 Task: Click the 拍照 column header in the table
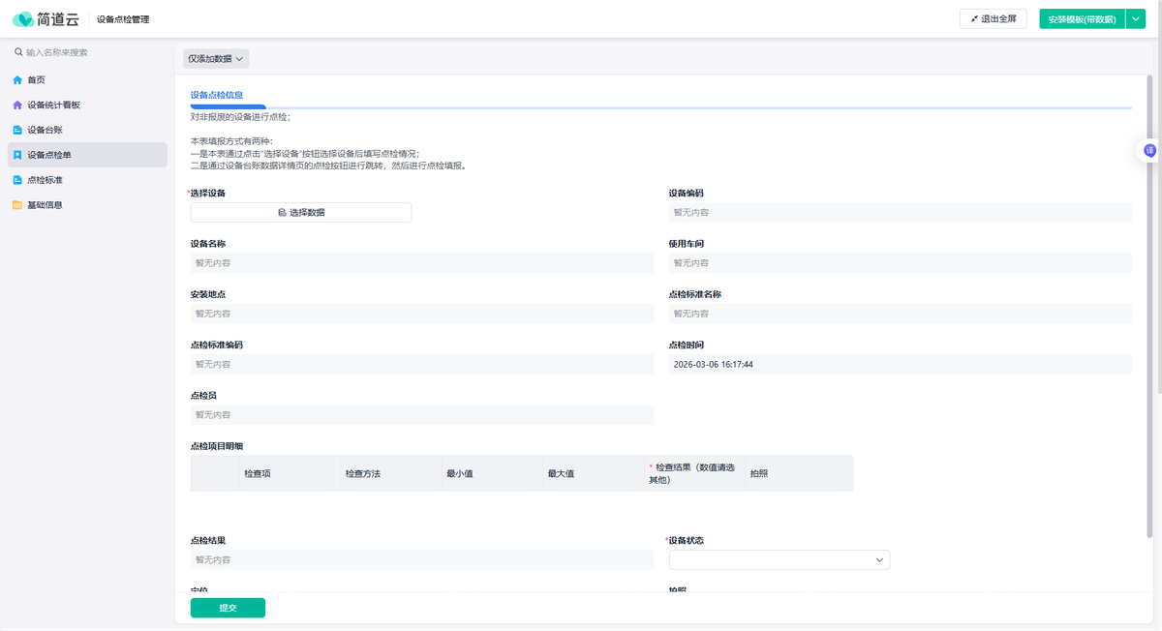(798, 473)
